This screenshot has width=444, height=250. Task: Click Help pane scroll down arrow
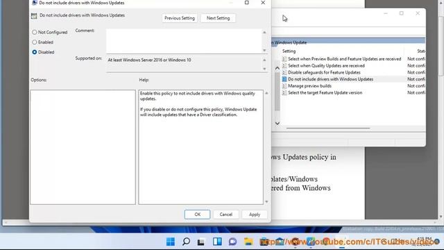[x=266, y=202]
